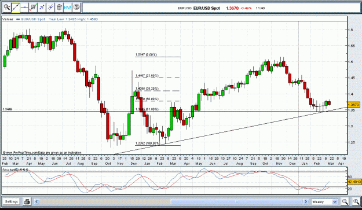
Task: Click the yellow 1.3670 price axis tag
Action: pyautogui.click(x=353, y=105)
